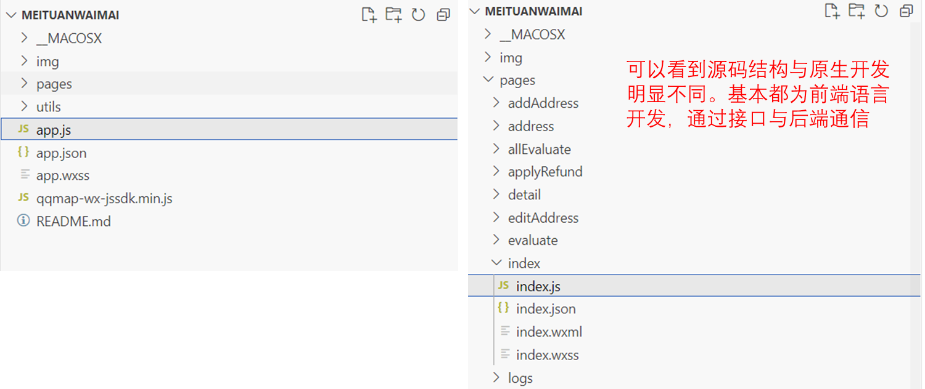
Task: Select 'allEvaluate' folder label
Action: [540, 149]
